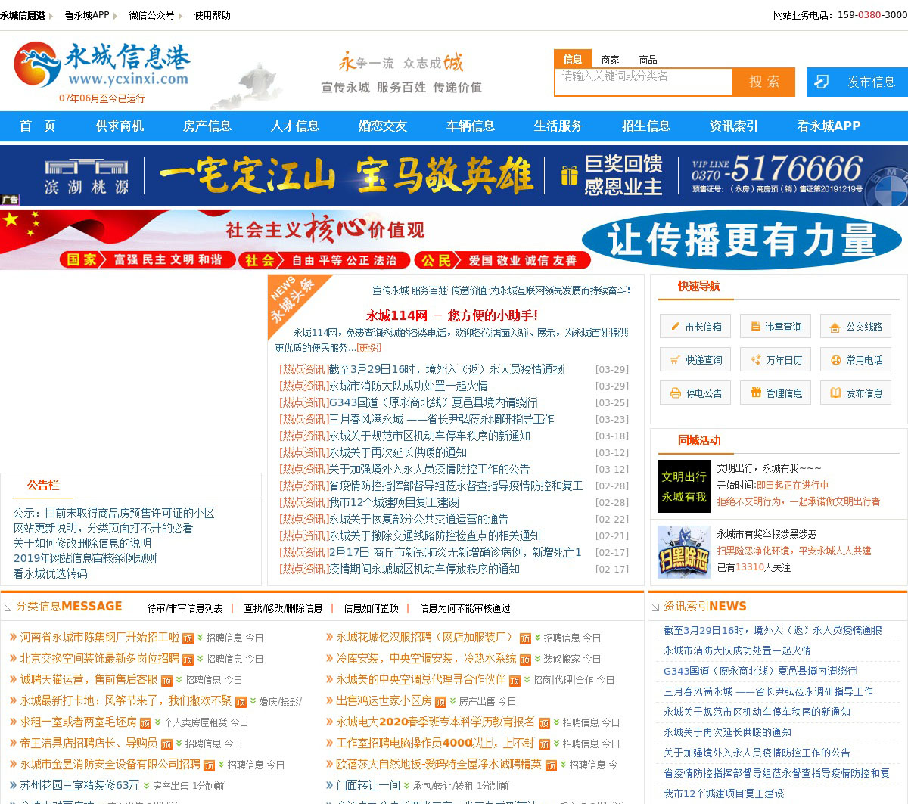The width and height of the screenshot is (908, 804).
Task: Click 信息为何不能审核通过 link
Action: tap(465, 608)
